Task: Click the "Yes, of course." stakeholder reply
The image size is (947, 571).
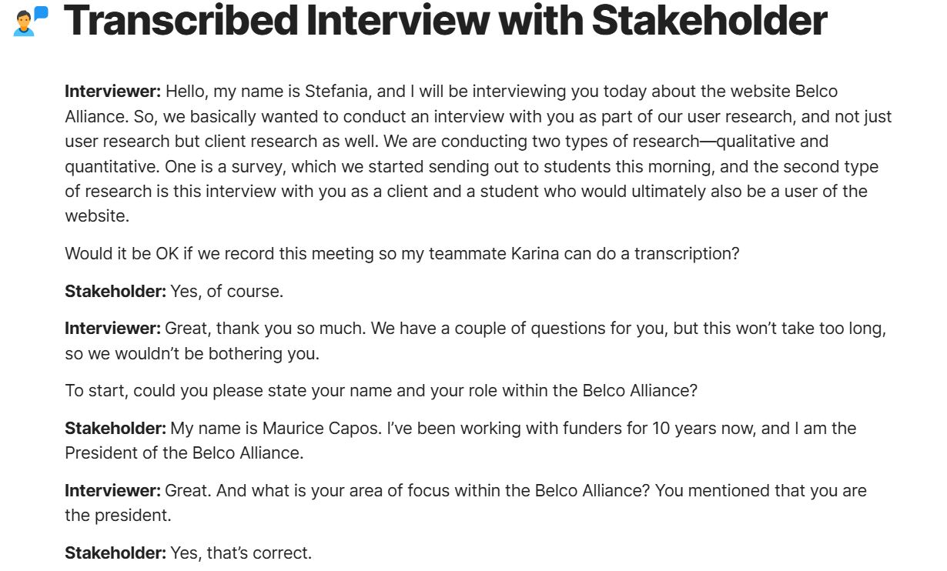Action: (226, 291)
